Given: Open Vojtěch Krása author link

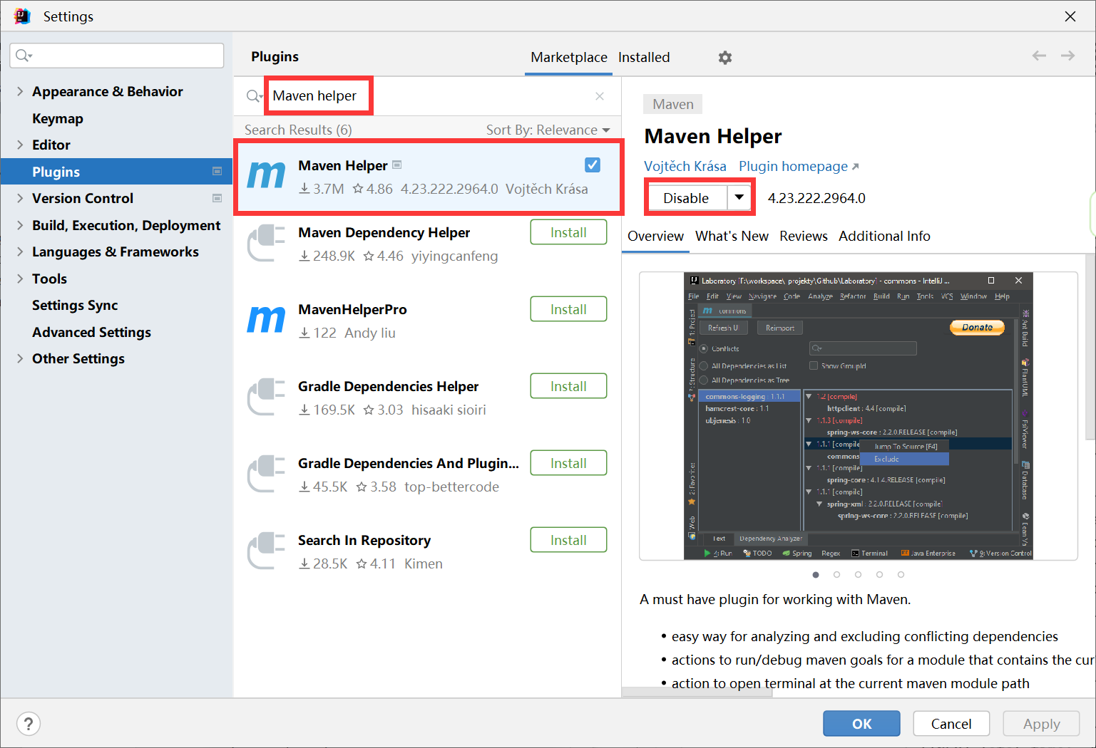Looking at the screenshot, I should (685, 166).
